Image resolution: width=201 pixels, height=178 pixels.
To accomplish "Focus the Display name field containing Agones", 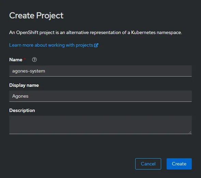I will pos(100,96).
